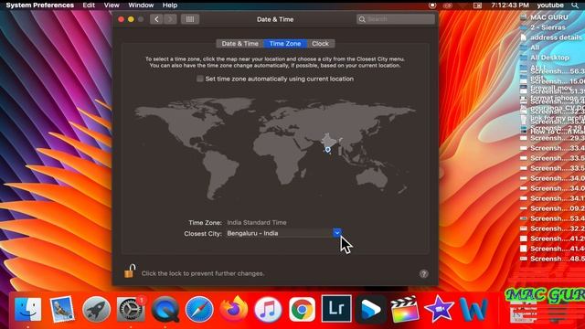
Task: Open Spotlight magnifier in menu bar
Action: click(x=575, y=5)
